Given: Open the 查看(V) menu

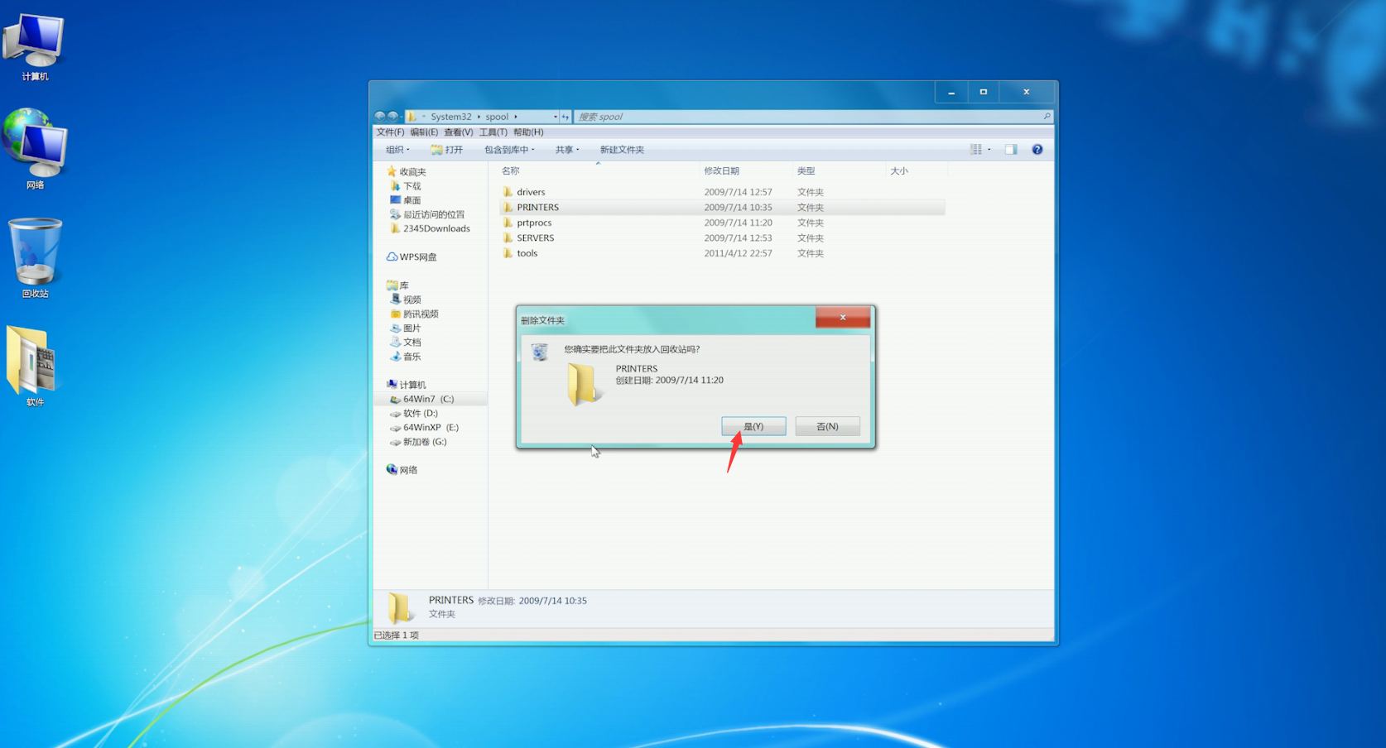Looking at the screenshot, I should pyautogui.click(x=458, y=132).
